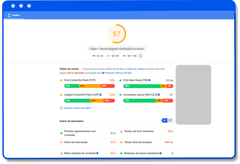The image size is (240, 164).
Task: Click bookmark icon next to Mudança de layout cumulativa
Action: [161, 153]
